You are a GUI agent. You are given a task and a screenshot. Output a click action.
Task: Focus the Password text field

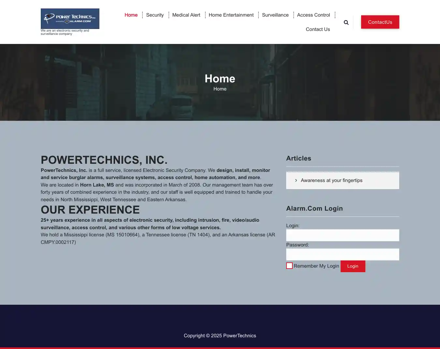click(x=343, y=254)
